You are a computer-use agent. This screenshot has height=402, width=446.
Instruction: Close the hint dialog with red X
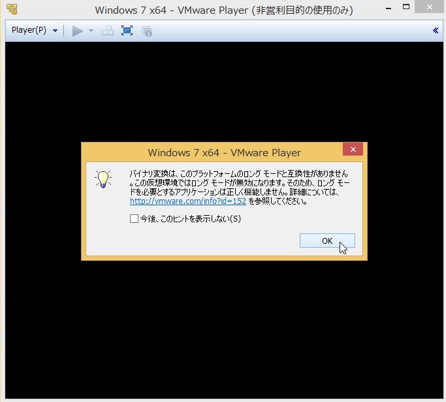point(353,149)
